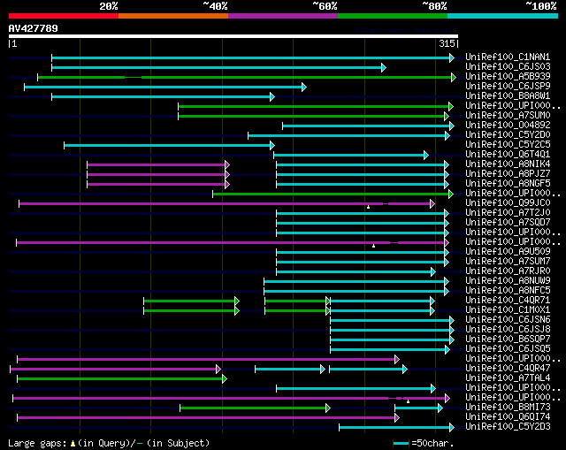Click the green alignment bar for UniRef100_A7TAL4
Image resolution: width=566 pixels, height=450 pixels.
click(122, 379)
